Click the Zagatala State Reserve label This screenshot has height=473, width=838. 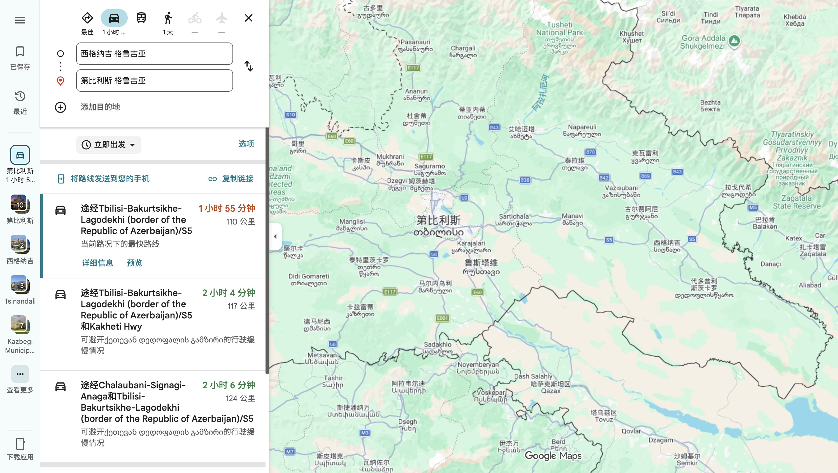pyautogui.click(x=797, y=202)
